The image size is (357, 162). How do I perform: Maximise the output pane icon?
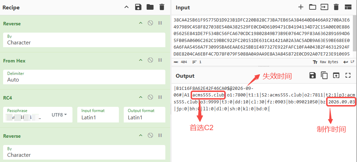point(348,75)
